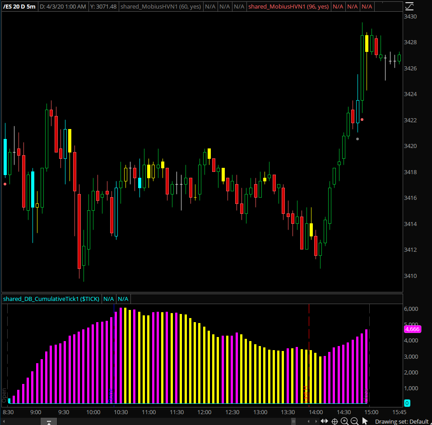Click the far-left scrollbar arrow
Image resolution: width=432 pixels, height=425 pixels.
(4, 421)
